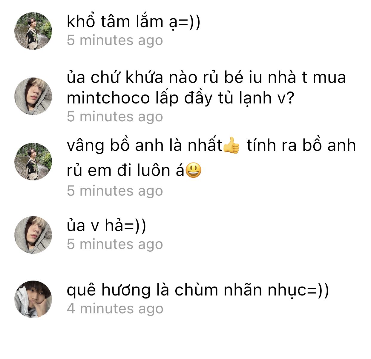Open avatar next to "ủa v hả" comment
Screen dimensions: 371x359
(x=33, y=235)
